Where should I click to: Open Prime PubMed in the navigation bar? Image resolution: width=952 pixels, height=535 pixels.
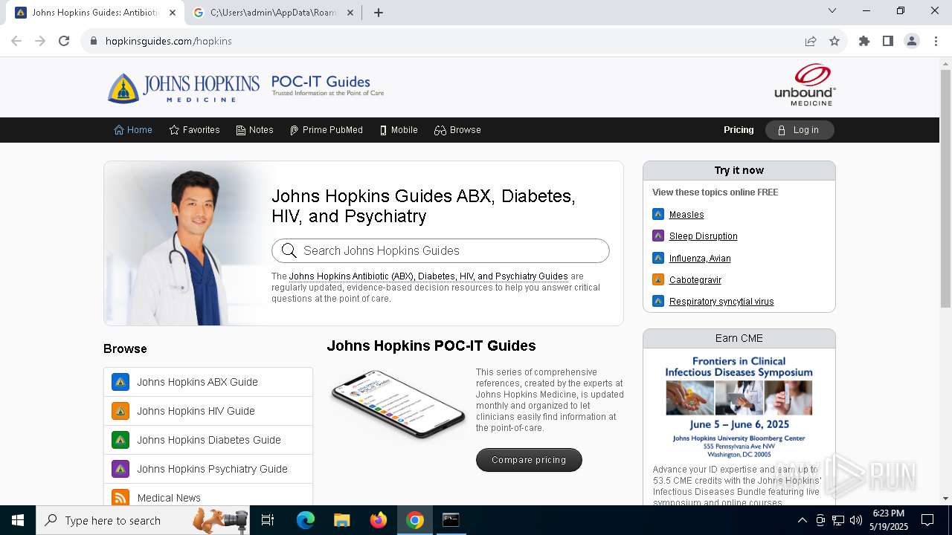[327, 130]
